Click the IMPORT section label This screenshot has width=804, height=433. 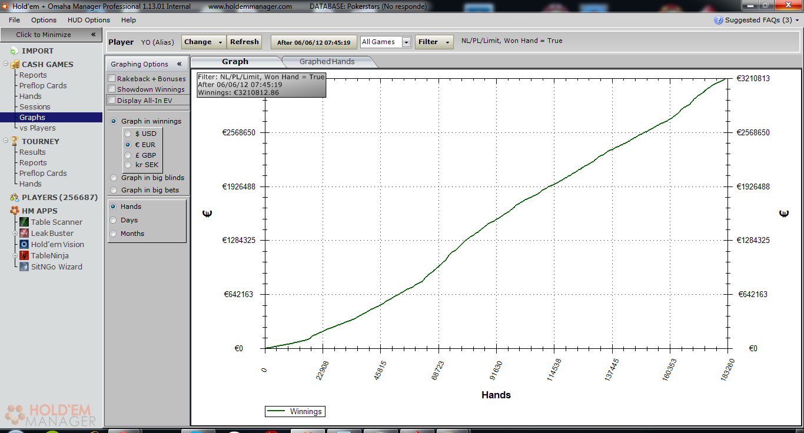pyautogui.click(x=38, y=51)
